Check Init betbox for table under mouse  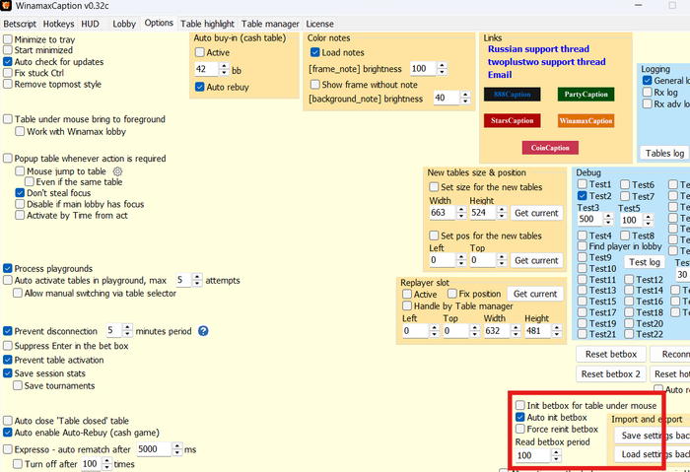click(520, 405)
